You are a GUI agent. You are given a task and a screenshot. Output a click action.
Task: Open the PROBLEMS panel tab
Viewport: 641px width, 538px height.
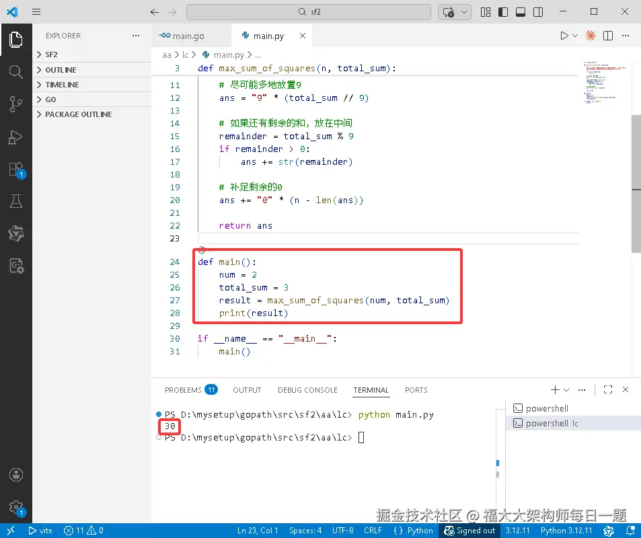coord(191,390)
